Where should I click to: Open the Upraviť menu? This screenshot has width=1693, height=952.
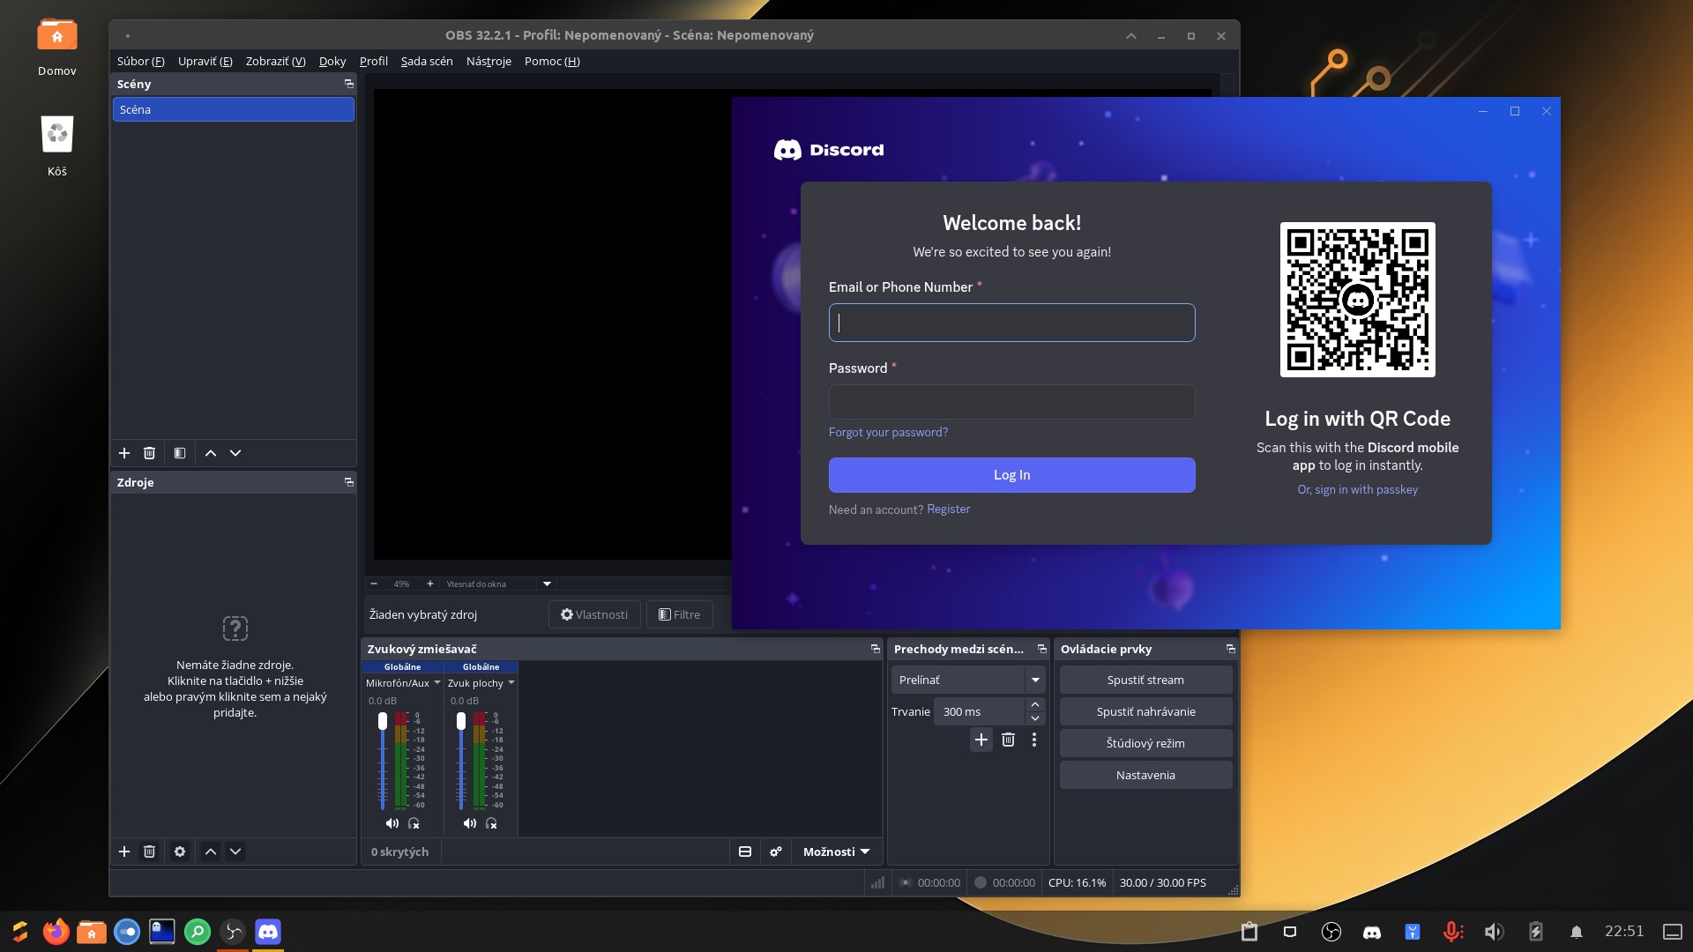click(205, 61)
